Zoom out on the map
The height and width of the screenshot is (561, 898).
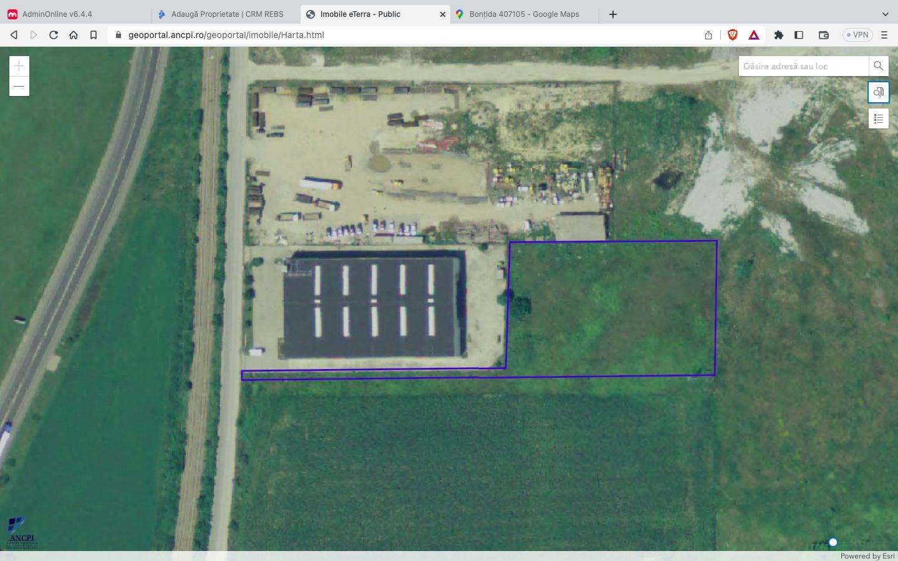19,86
